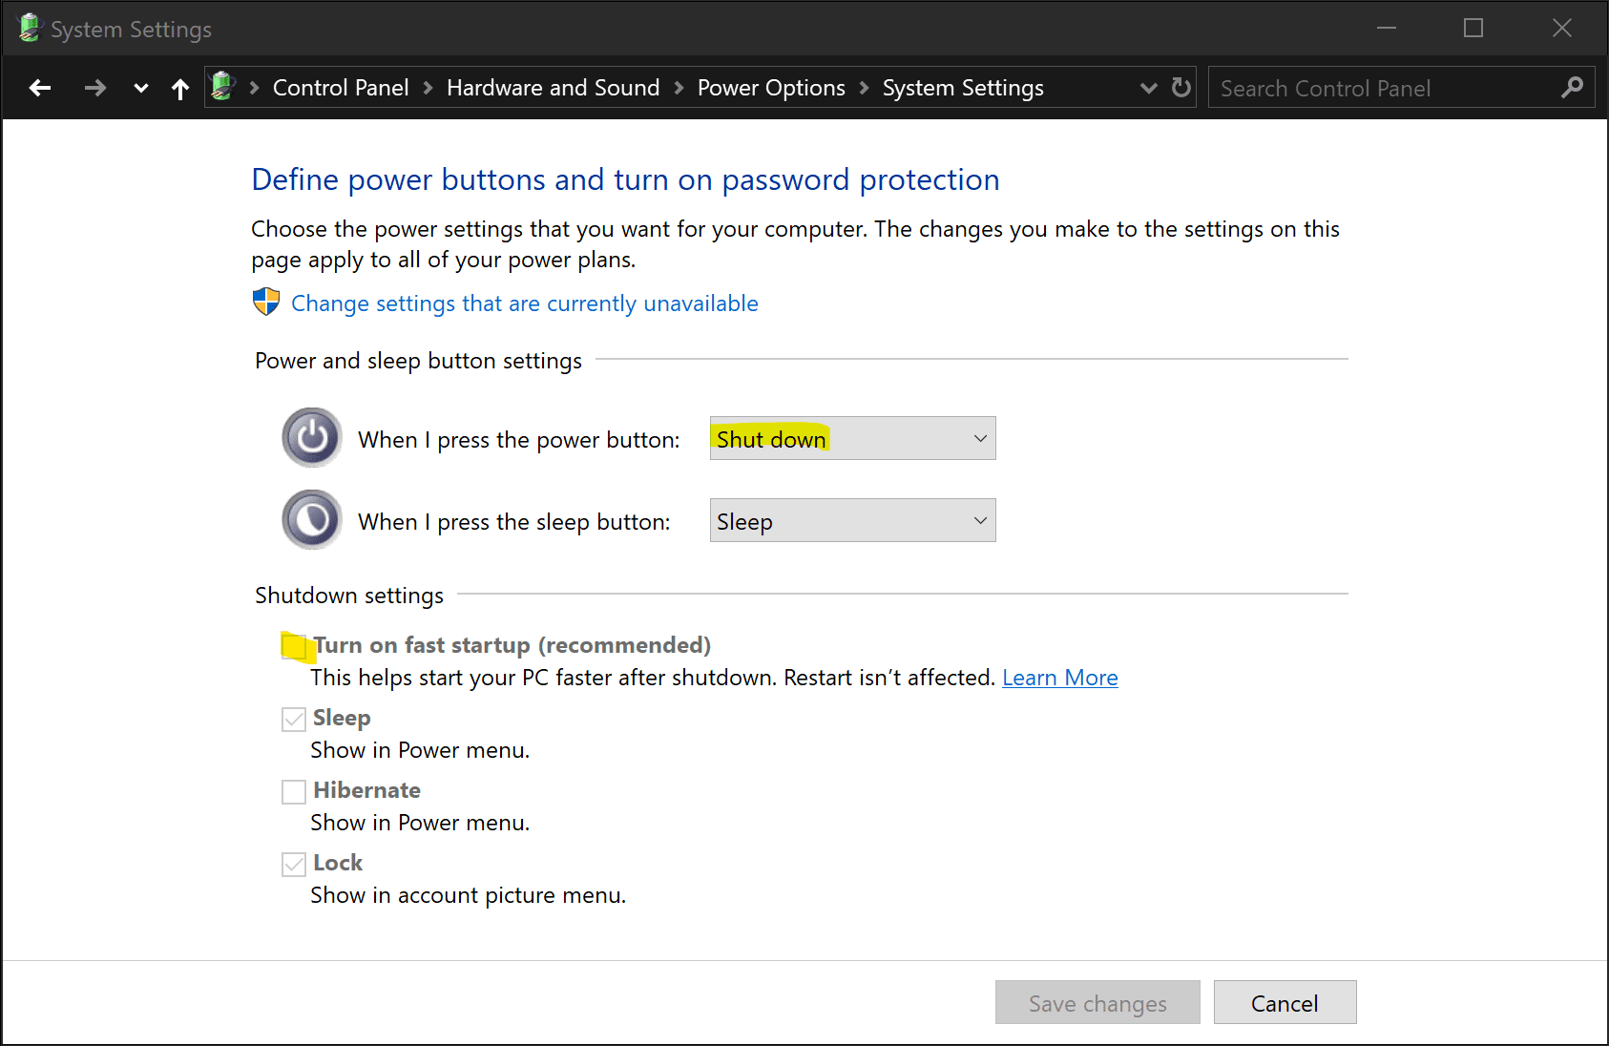
Task: Click the UAC shield icon
Action: point(266,303)
